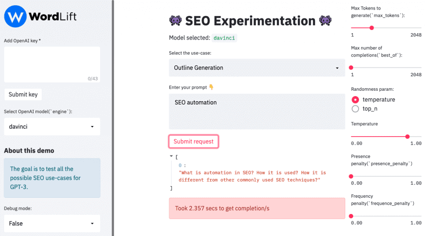Click the Submit request button
The width and height of the screenshot is (427, 236).
point(193,142)
